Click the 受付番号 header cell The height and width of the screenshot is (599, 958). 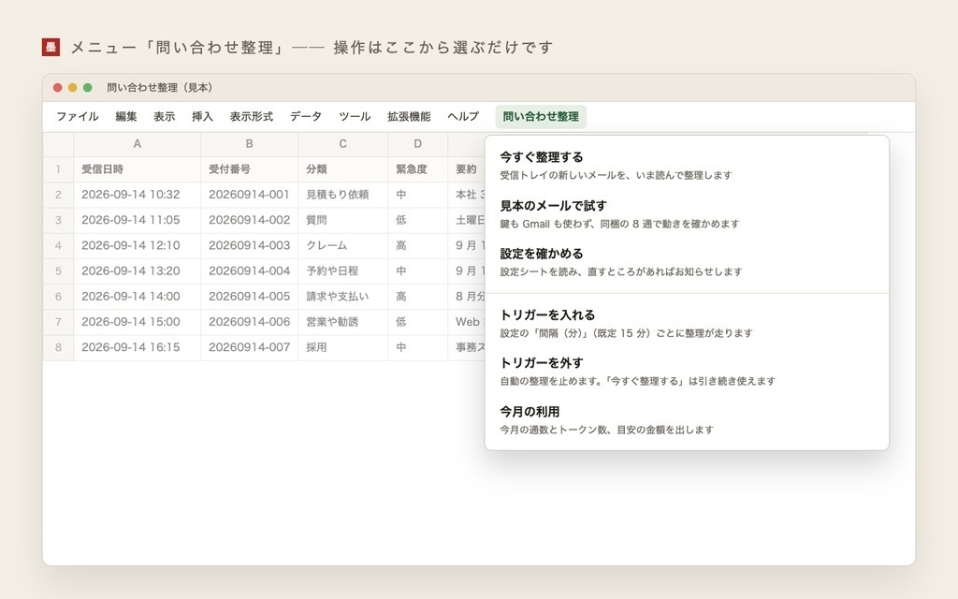[x=249, y=169]
